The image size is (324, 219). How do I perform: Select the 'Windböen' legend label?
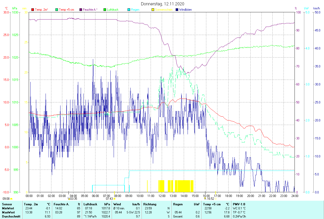pyautogui.click(x=185, y=10)
